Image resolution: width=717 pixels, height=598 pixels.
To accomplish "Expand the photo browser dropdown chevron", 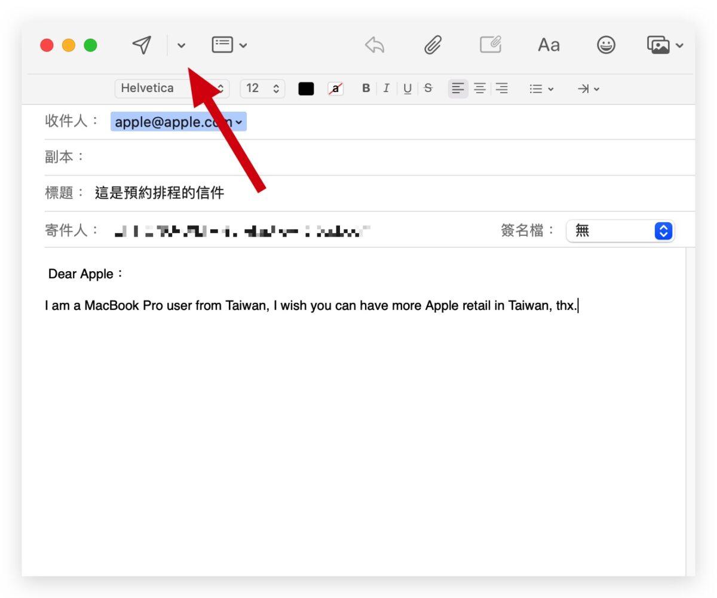I will click(x=679, y=45).
